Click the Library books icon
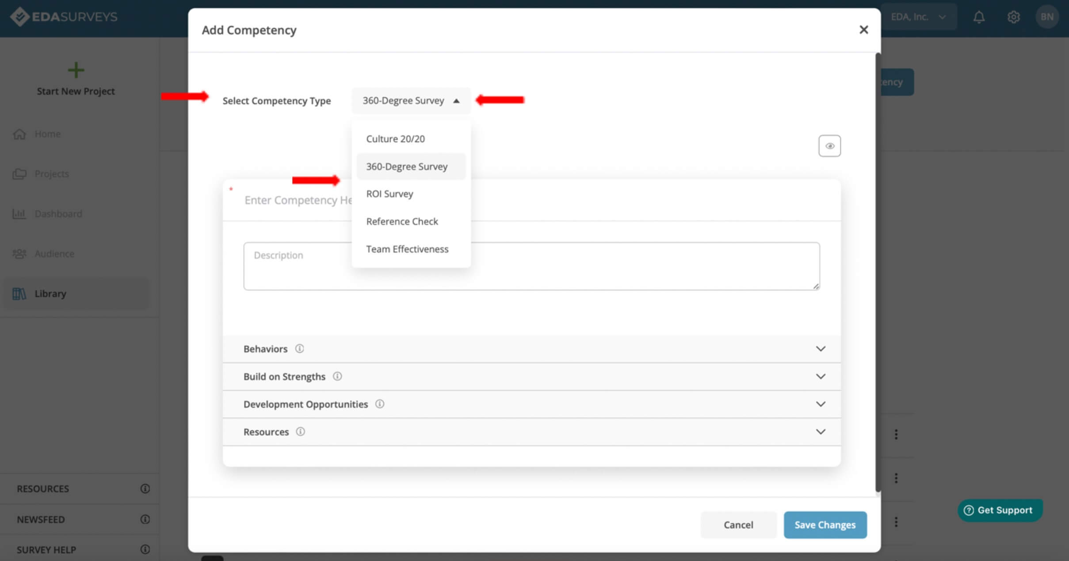1069x561 pixels. 19,293
